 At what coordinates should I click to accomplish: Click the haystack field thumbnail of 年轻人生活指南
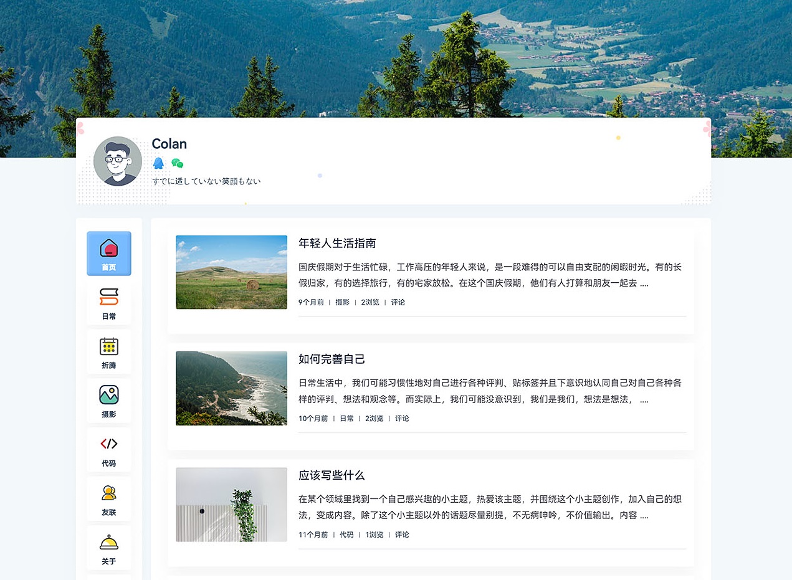click(x=231, y=272)
